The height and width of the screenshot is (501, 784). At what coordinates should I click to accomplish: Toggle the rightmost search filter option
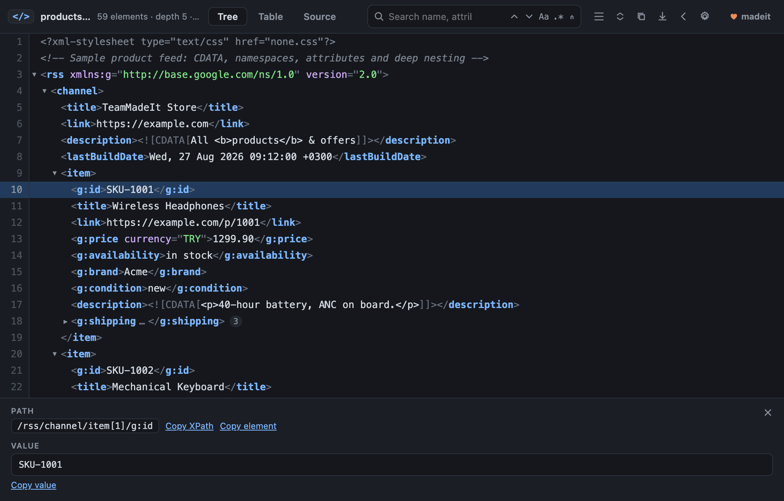click(572, 16)
